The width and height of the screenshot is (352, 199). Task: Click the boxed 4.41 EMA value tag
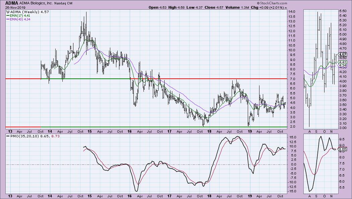tap(343, 62)
